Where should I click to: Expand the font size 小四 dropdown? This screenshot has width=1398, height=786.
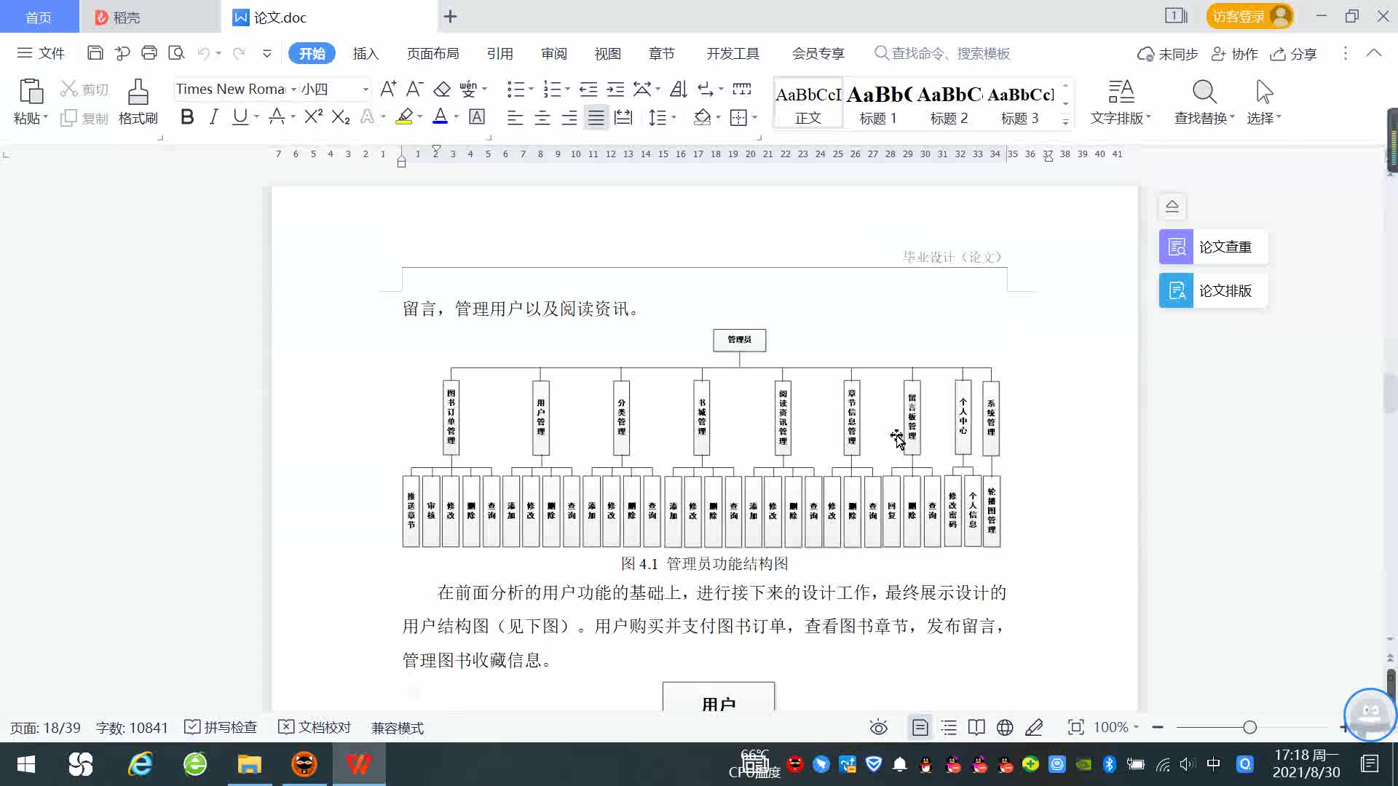coord(366,89)
